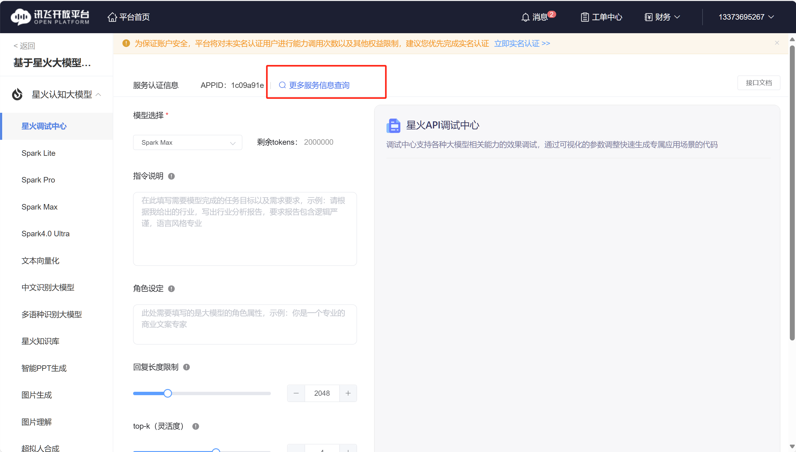Adjust the 回复长度限制 slider

pos(167,394)
